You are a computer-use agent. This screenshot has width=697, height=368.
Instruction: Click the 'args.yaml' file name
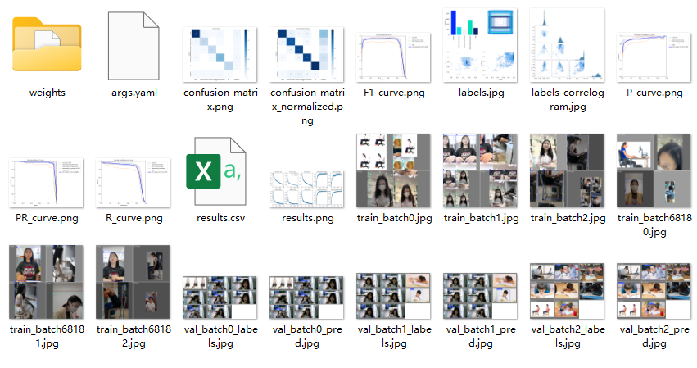tap(134, 93)
